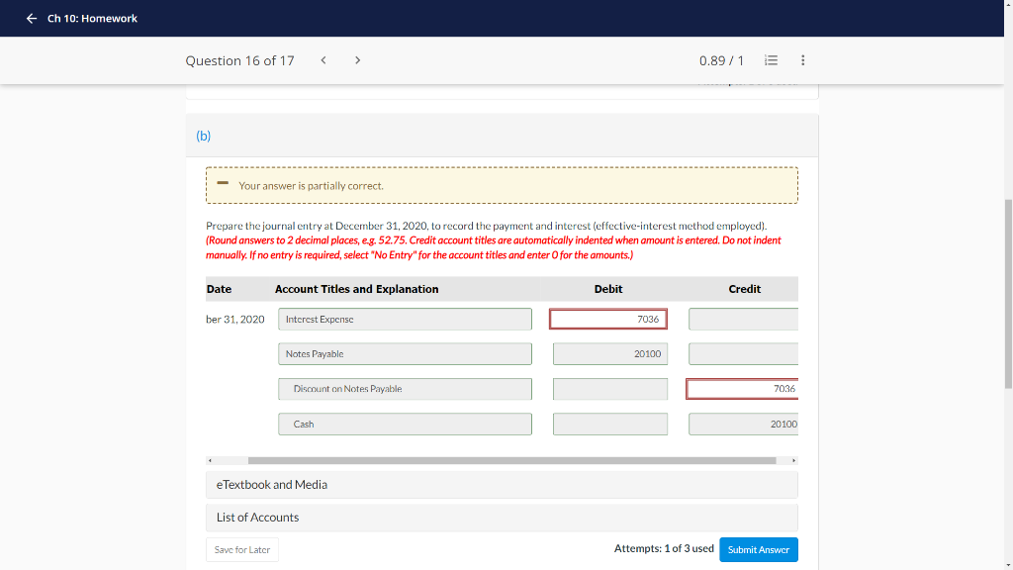The image size is (1013, 570).
Task: Click the horizontal scrollbar right arrow
Action: pyautogui.click(x=794, y=461)
